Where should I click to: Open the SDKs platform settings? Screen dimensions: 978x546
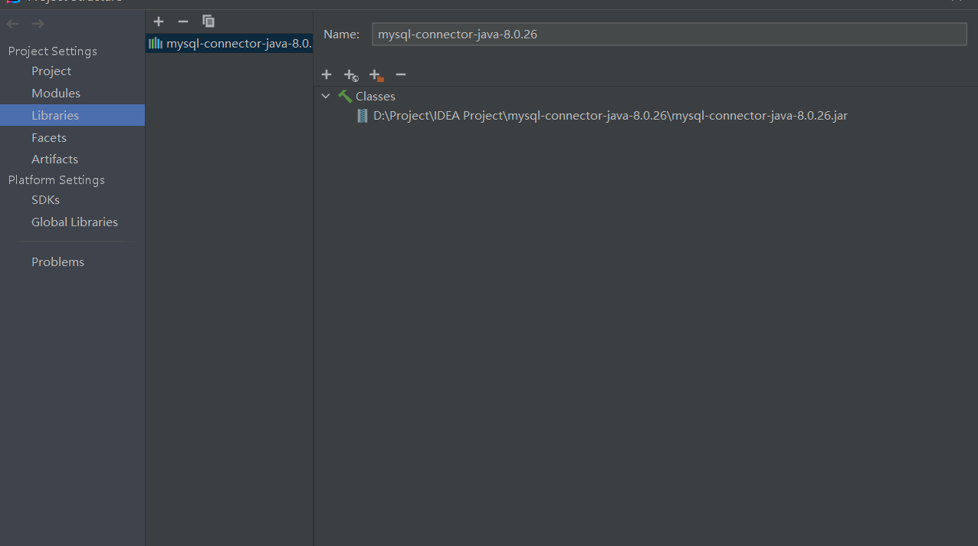pos(45,199)
